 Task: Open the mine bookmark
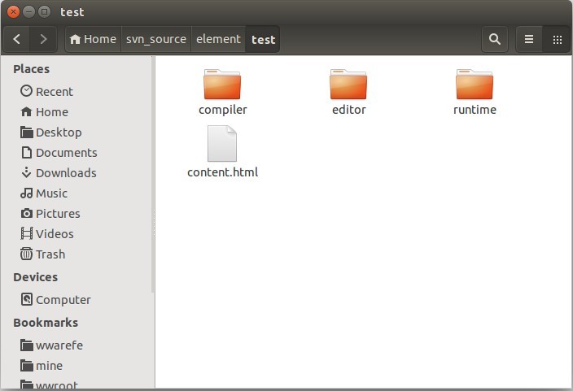click(79, 366)
